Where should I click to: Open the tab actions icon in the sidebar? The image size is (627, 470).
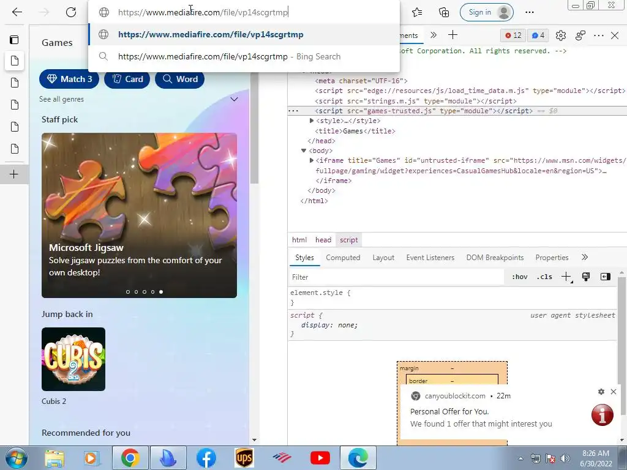14,40
